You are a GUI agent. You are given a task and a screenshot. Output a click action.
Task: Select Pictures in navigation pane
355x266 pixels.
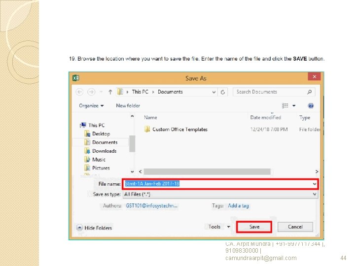(x=101, y=168)
